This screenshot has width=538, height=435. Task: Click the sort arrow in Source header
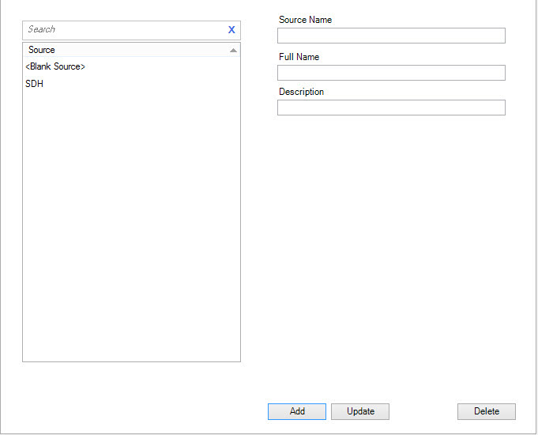pyautogui.click(x=233, y=50)
